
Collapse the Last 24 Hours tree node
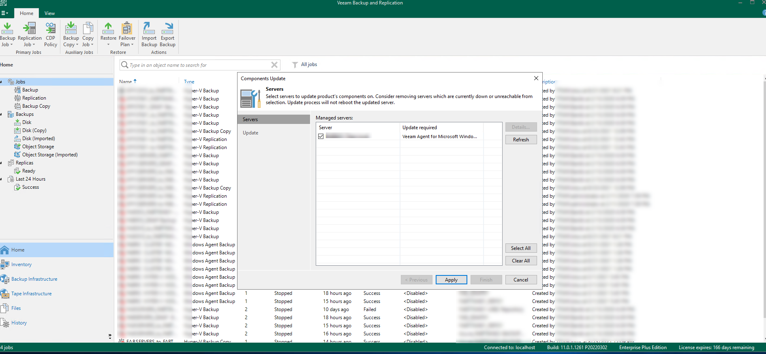1,179
